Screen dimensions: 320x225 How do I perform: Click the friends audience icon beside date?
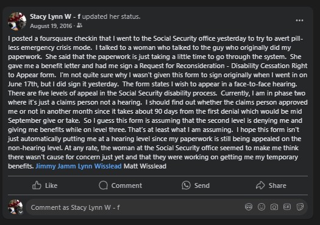[x=80, y=26]
